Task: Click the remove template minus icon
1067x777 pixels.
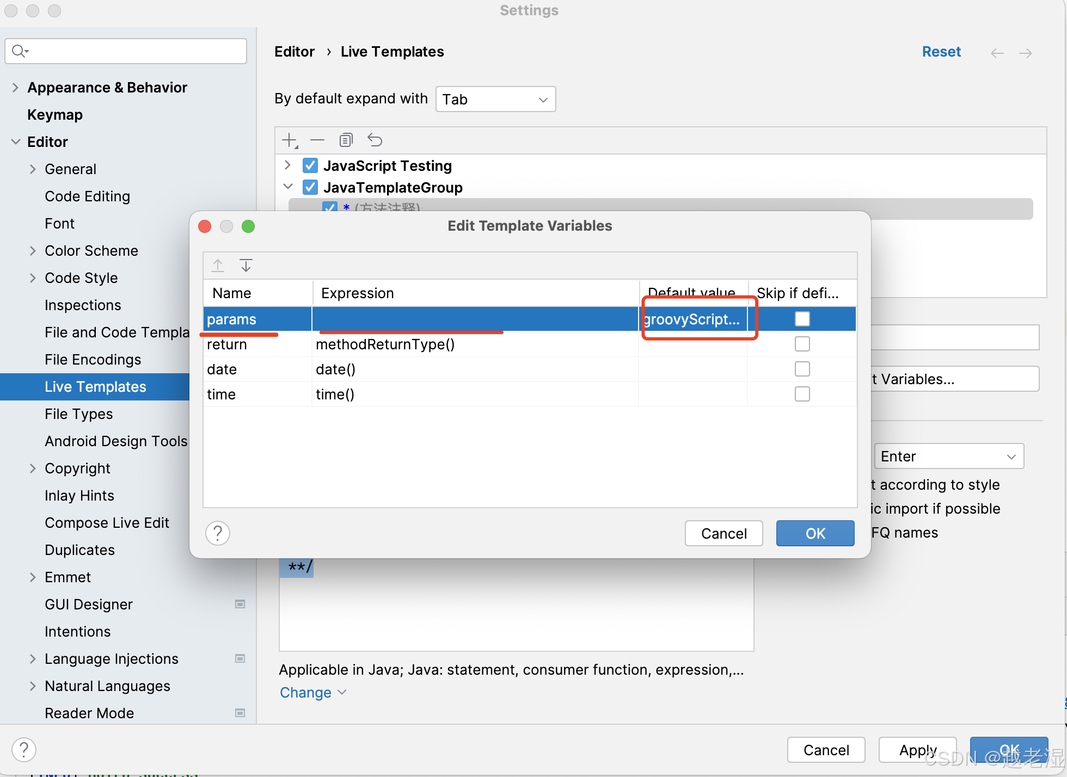Action: tap(317, 140)
